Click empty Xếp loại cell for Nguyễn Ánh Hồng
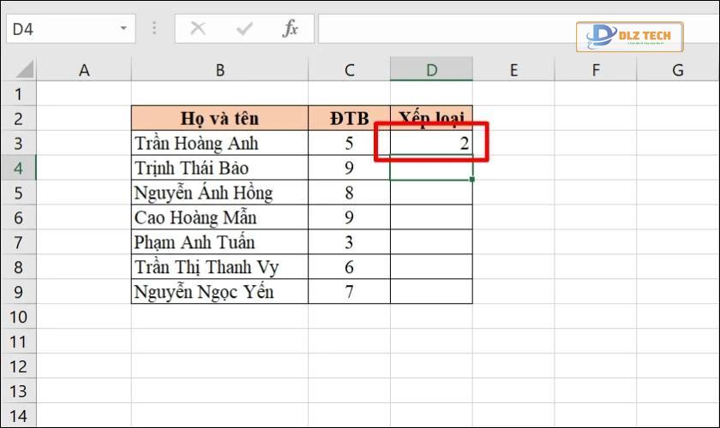 tap(432, 193)
